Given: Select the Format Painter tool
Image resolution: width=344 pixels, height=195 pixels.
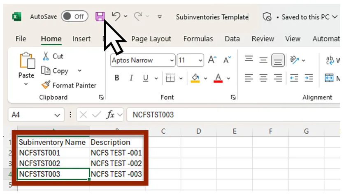Looking at the screenshot, I should coord(69,85).
